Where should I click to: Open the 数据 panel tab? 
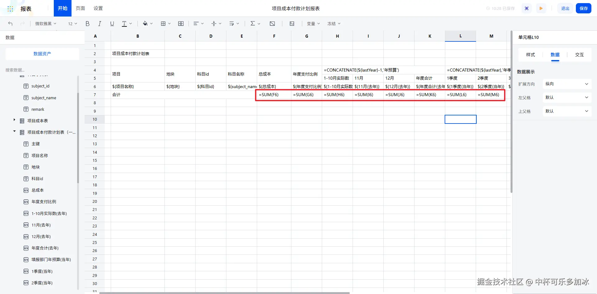coord(555,55)
